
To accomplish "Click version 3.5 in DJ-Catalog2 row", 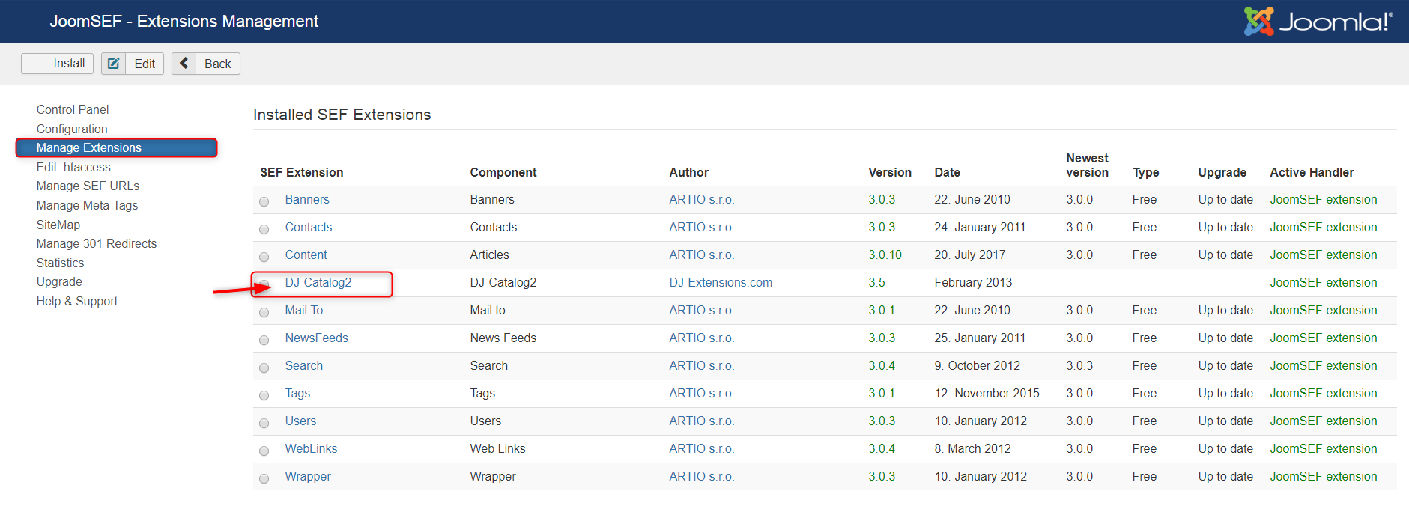I will point(877,282).
